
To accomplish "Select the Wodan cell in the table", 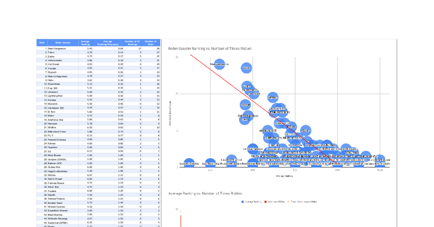I will click(x=62, y=175).
